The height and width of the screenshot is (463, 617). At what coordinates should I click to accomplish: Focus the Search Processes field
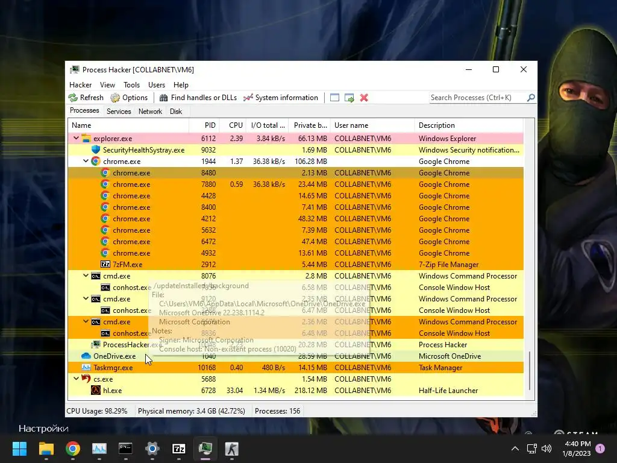(x=478, y=97)
